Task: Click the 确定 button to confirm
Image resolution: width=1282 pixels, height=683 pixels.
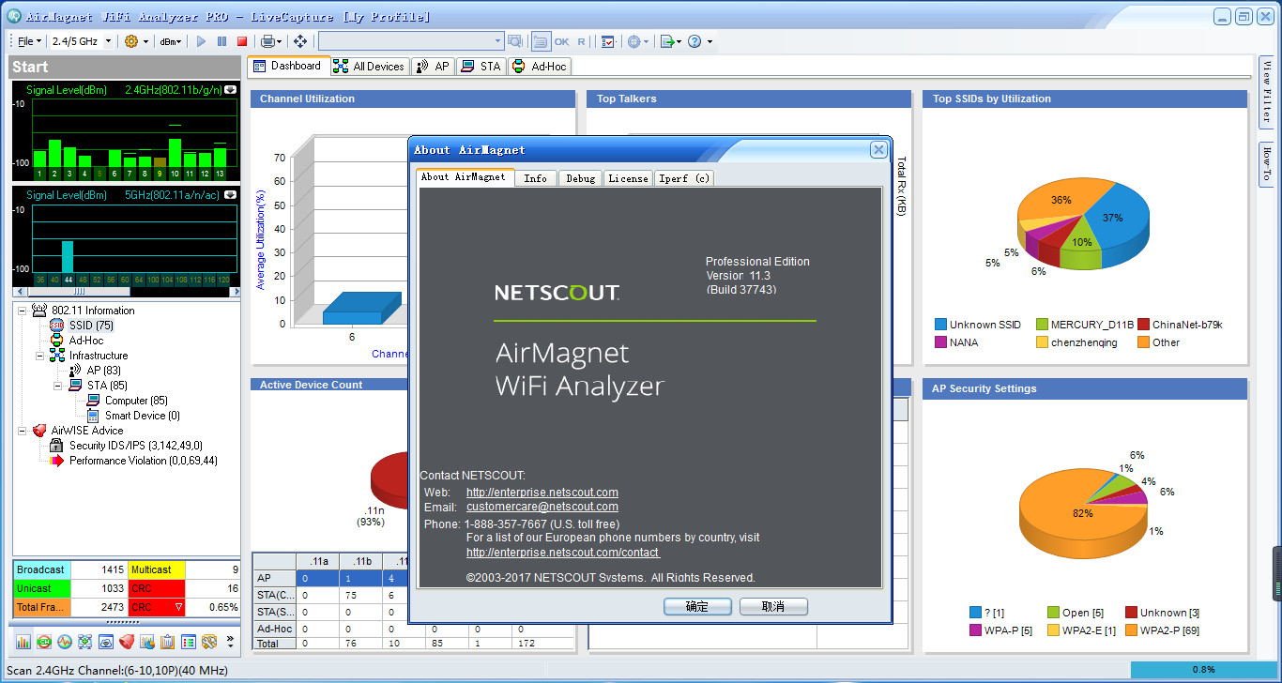Action: (697, 606)
